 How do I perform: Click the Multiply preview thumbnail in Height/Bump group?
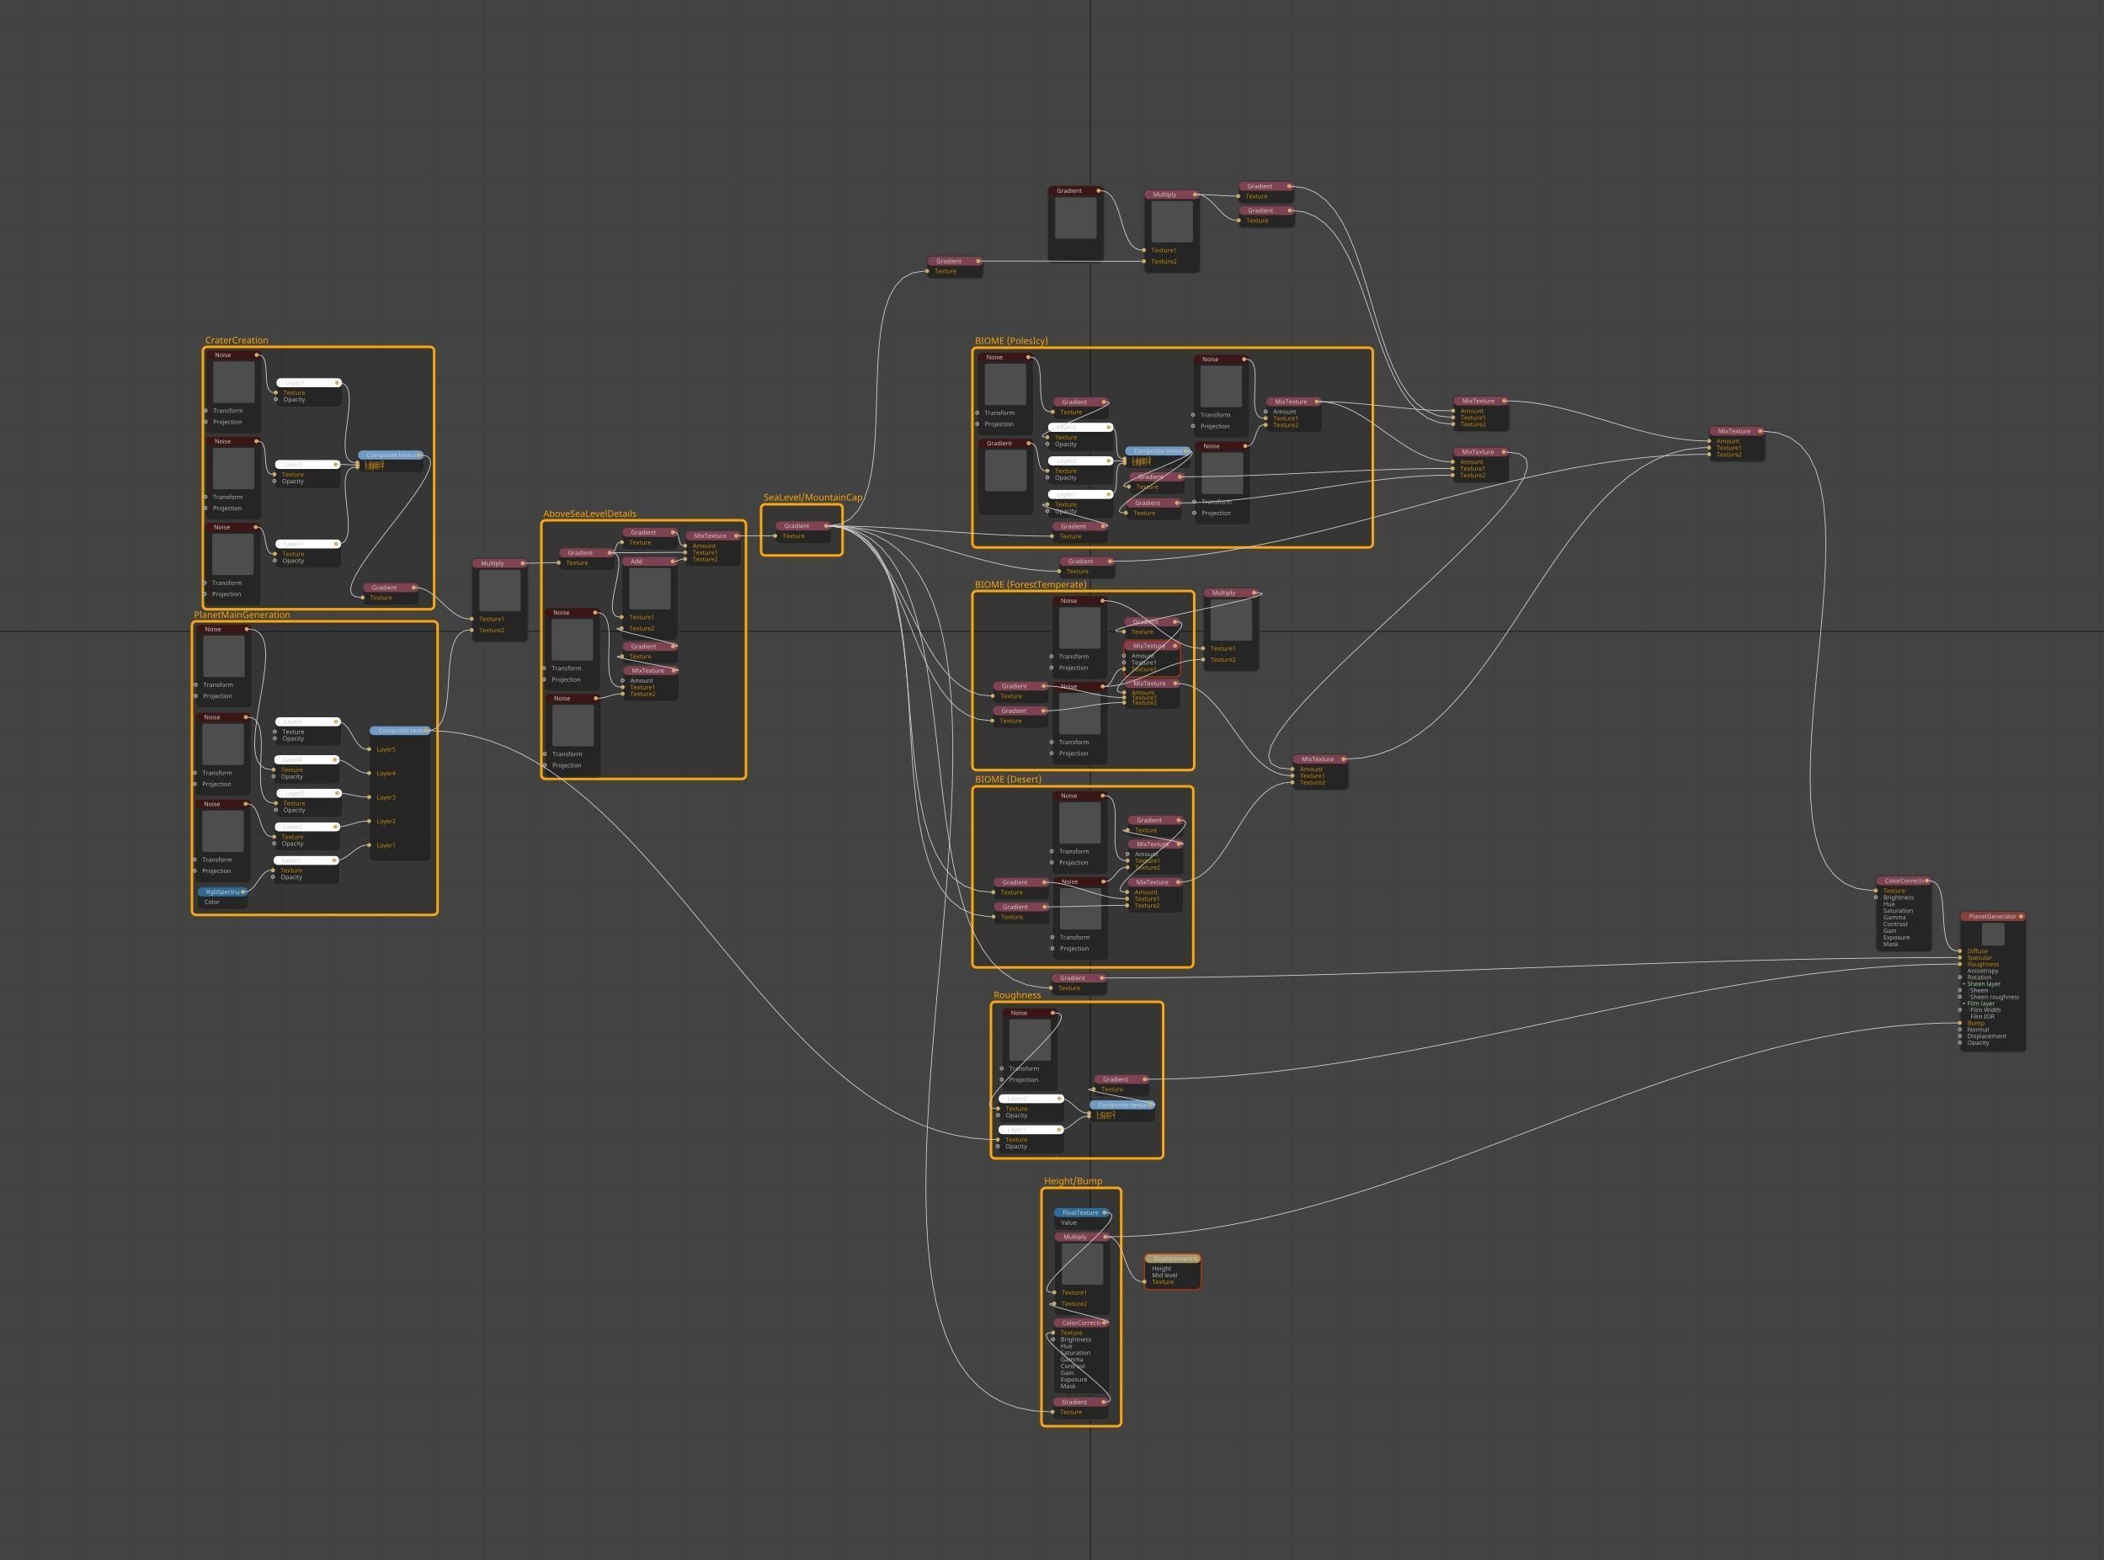coord(1082,1264)
